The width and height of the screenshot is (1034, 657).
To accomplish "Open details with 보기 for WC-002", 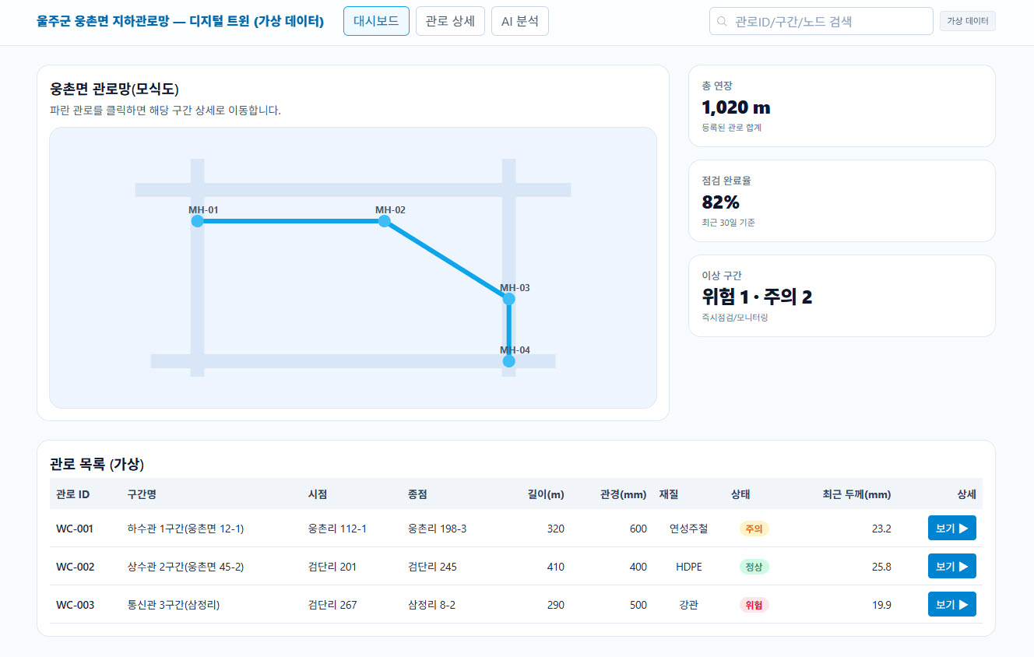I will [x=952, y=567].
